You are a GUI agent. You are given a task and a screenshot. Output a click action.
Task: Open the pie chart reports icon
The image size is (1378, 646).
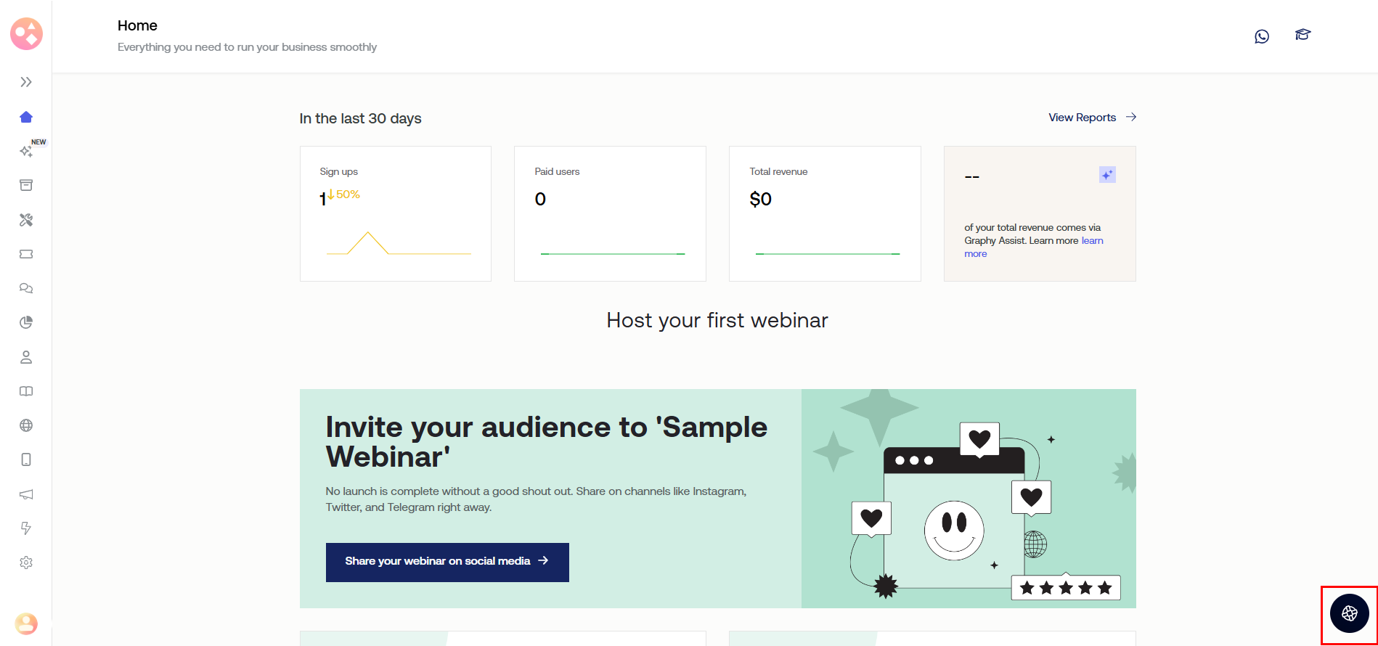tap(26, 322)
